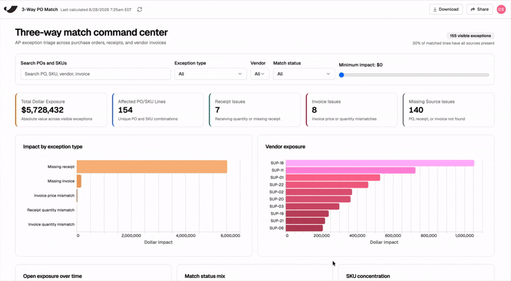Click the 'Match status mix' heading
The width and height of the screenshot is (511, 281).
point(205,276)
